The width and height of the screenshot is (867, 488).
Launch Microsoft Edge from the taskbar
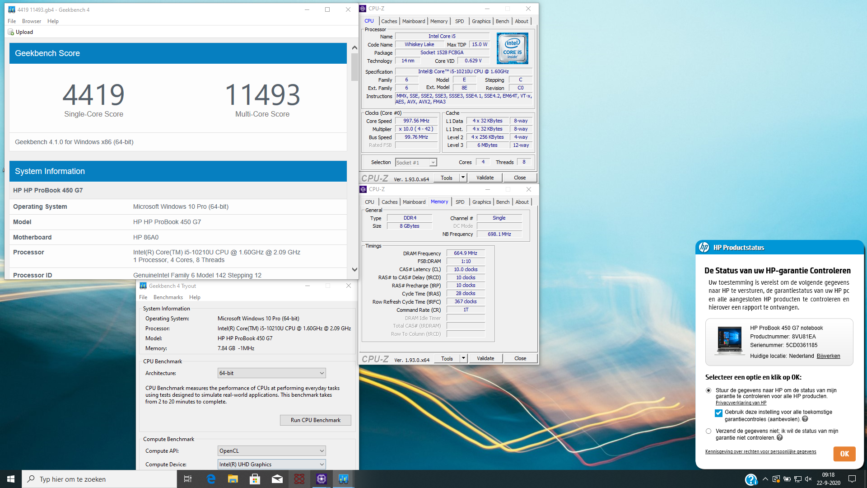[x=211, y=479]
